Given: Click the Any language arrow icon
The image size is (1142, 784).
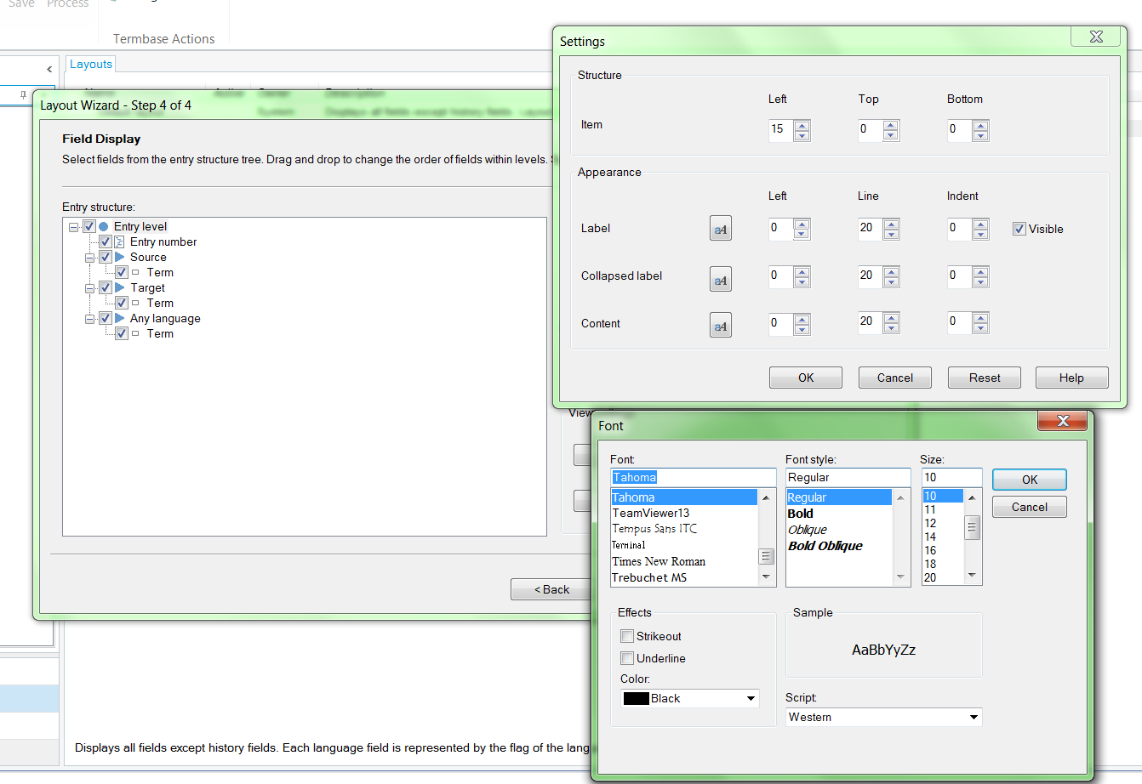Looking at the screenshot, I should click(x=120, y=318).
